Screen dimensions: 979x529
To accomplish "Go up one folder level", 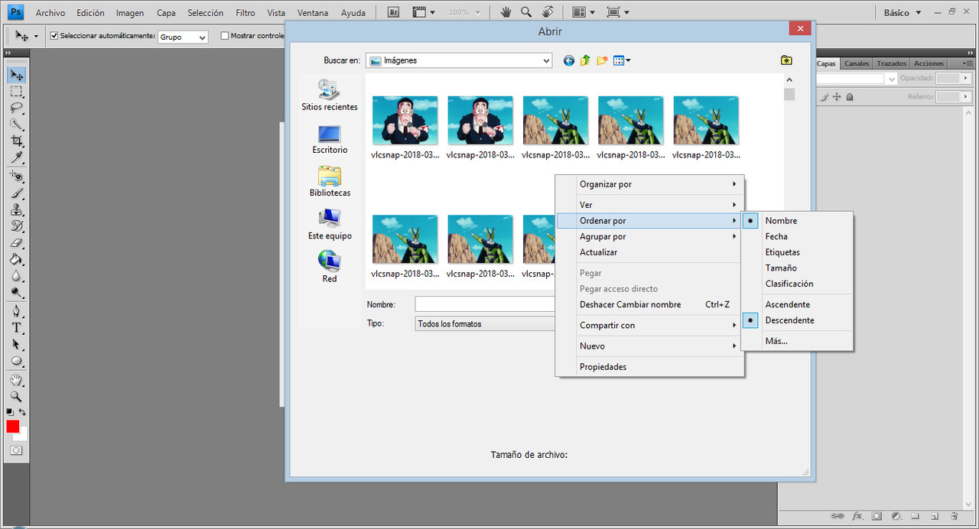I will coord(585,60).
